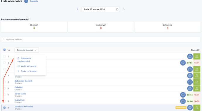The height and width of the screenshot is (111, 202).
Task: Click green door icon for Marciniak Michalina
Action: [197, 108]
